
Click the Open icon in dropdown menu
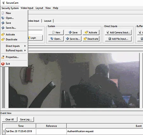(x=3, y=18)
